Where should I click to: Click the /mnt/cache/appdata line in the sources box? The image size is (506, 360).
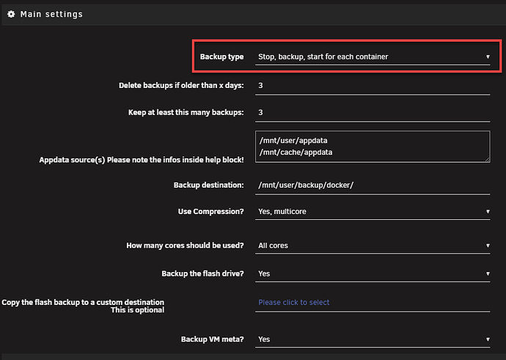point(291,152)
